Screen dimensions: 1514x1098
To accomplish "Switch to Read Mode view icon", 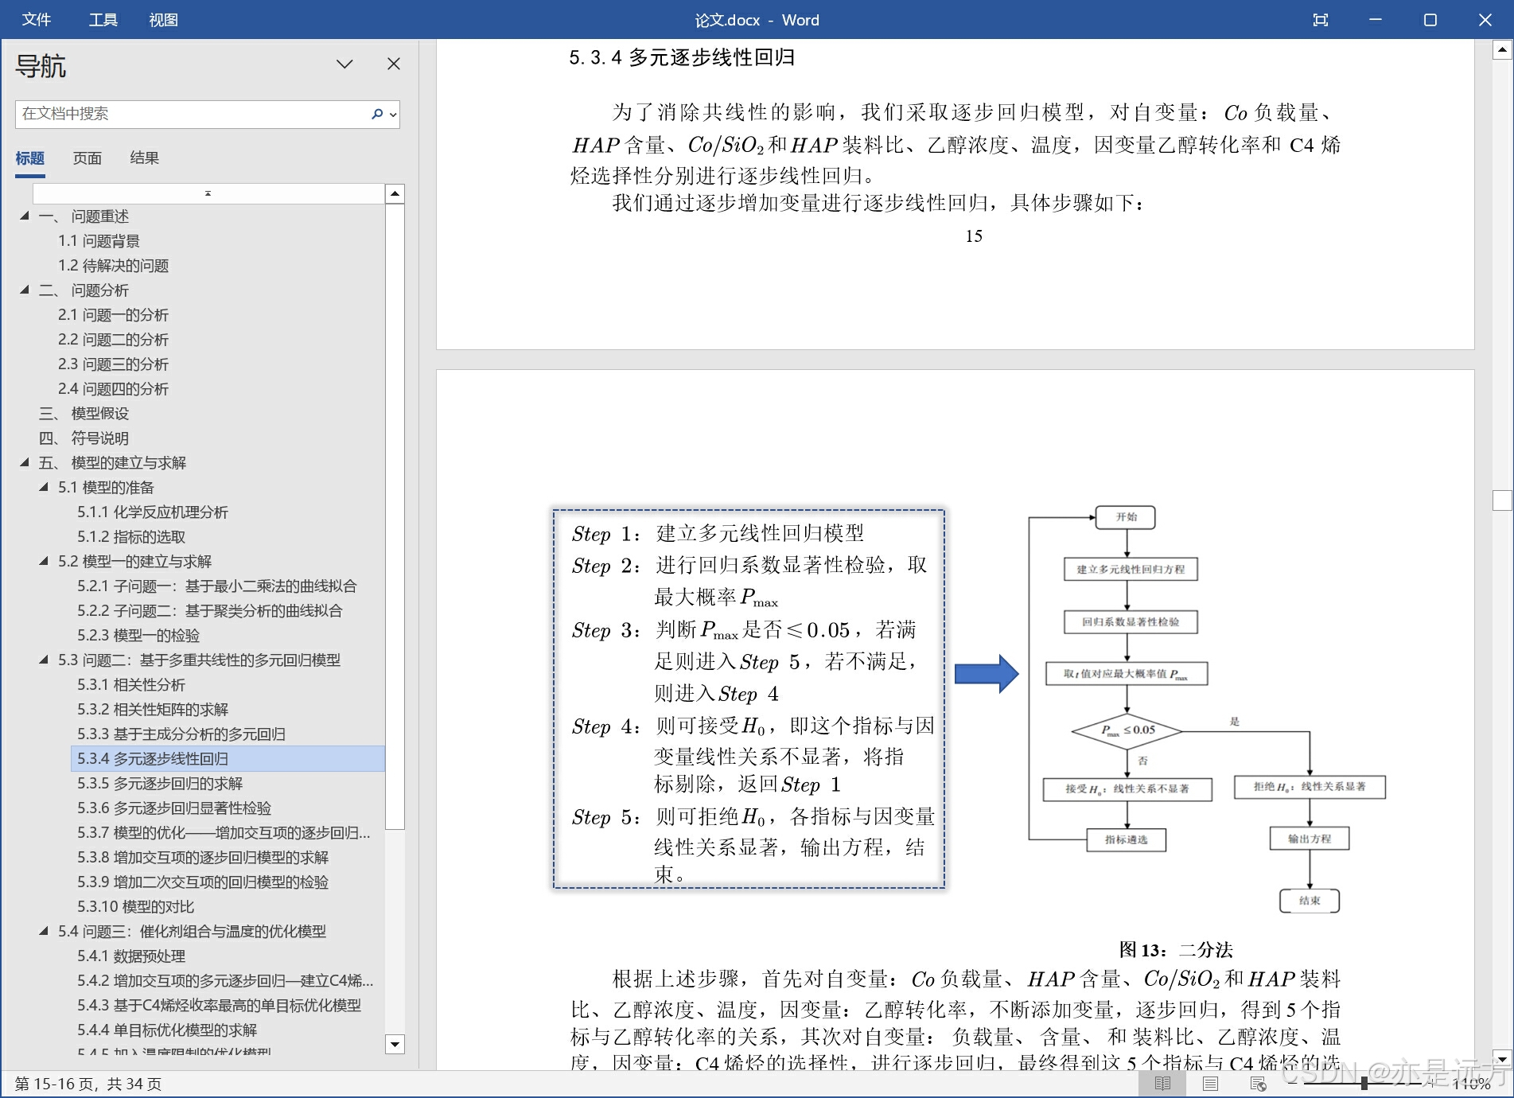I will pos(1162,1084).
